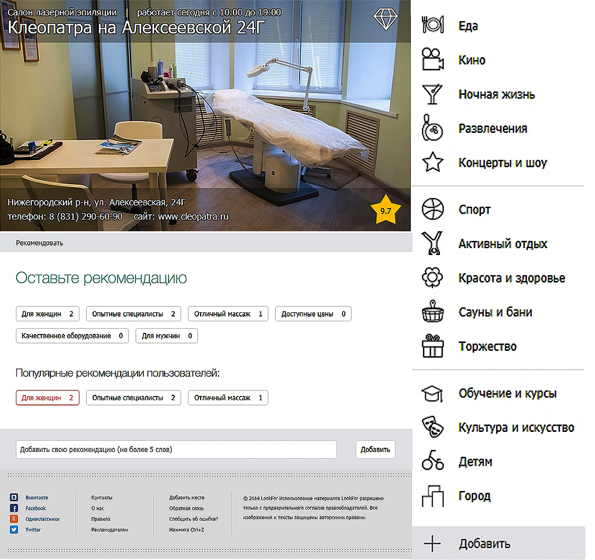Click the Активный отдых icon
The width and height of the screenshot is (595, 560).
coord(432,243)
